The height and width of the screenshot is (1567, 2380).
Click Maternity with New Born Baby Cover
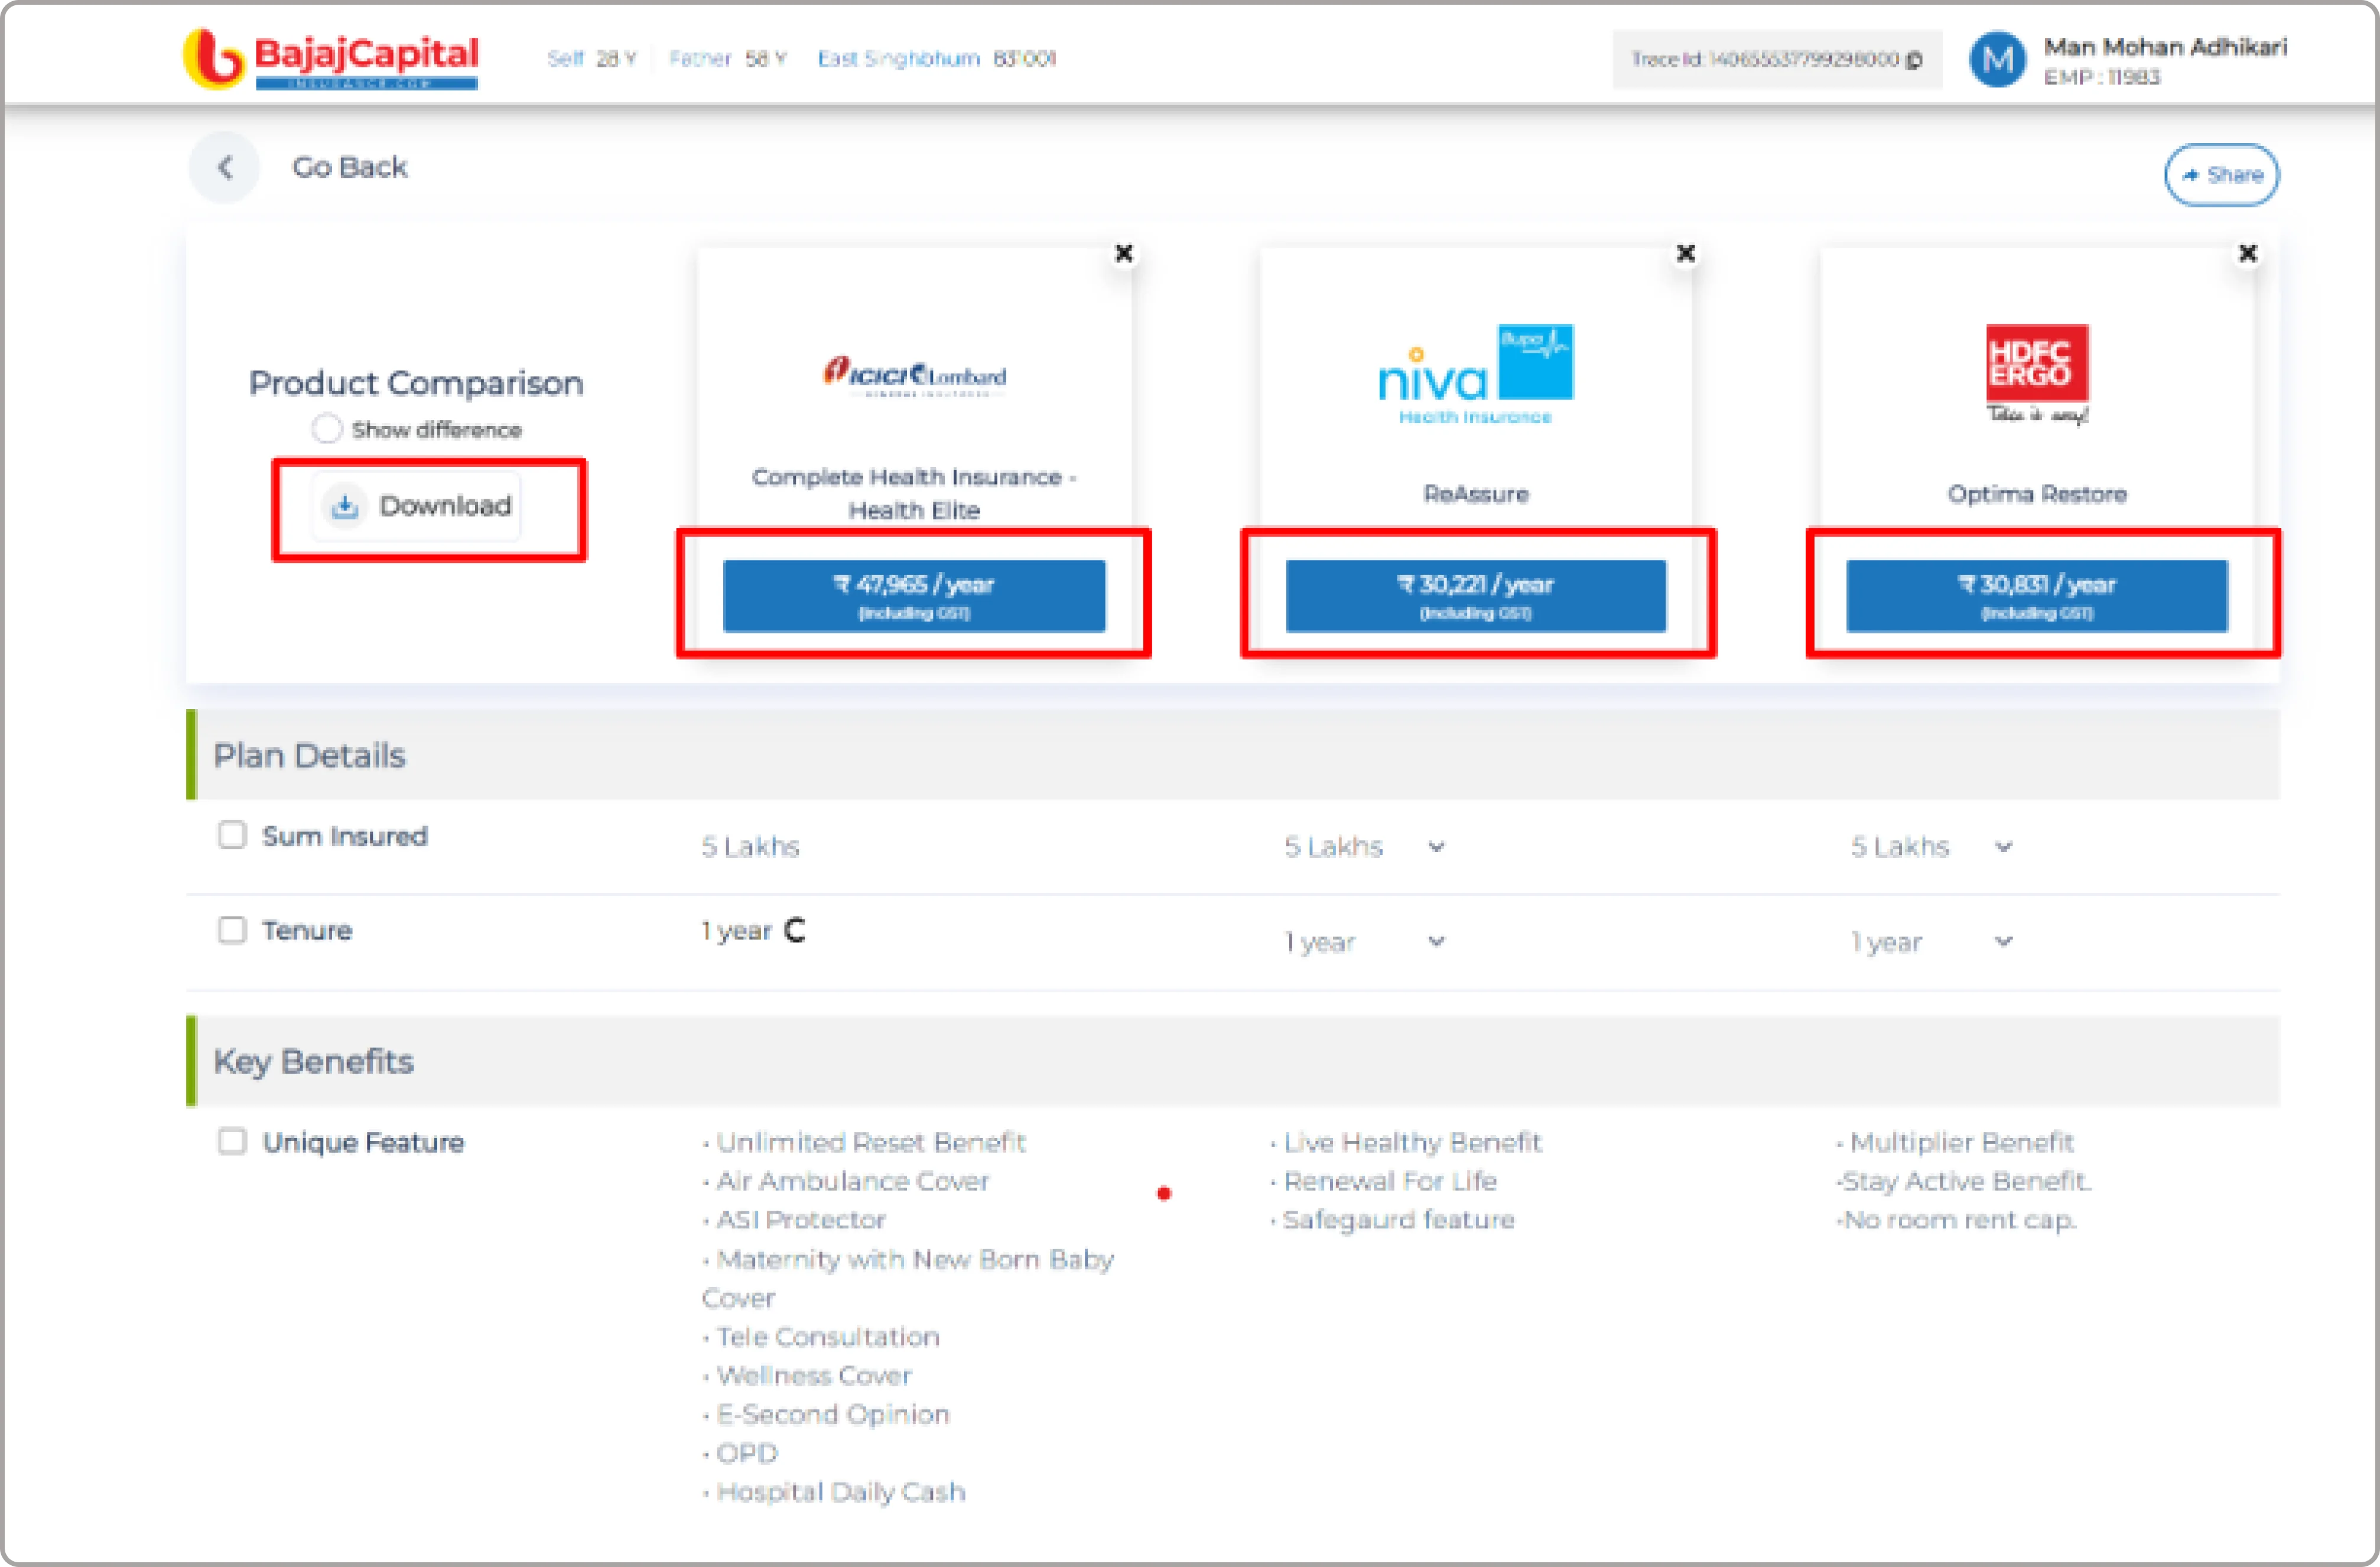coord(908,1279)
